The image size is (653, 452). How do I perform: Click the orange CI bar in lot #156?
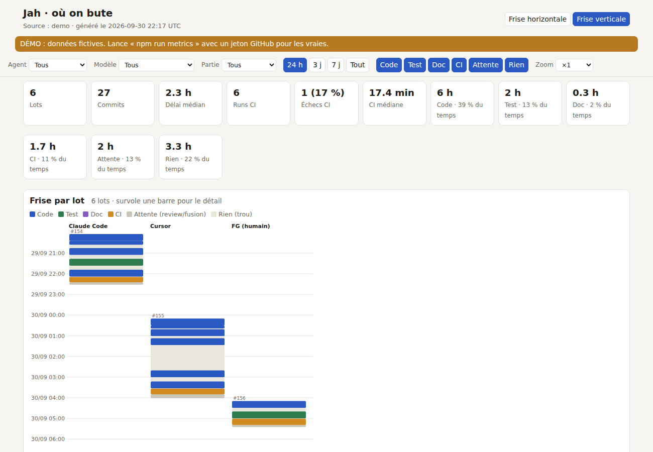269,422
